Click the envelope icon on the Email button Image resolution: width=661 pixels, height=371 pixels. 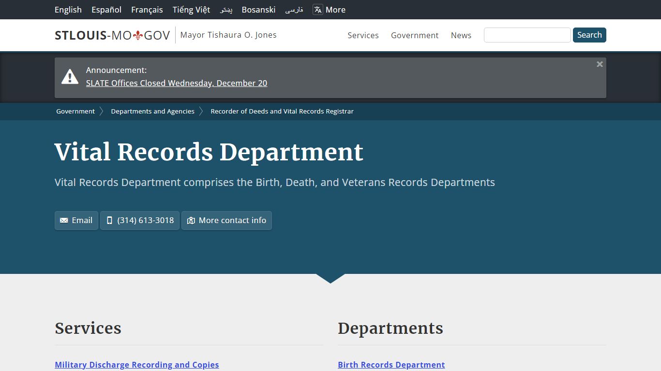(x=64, y=220)
